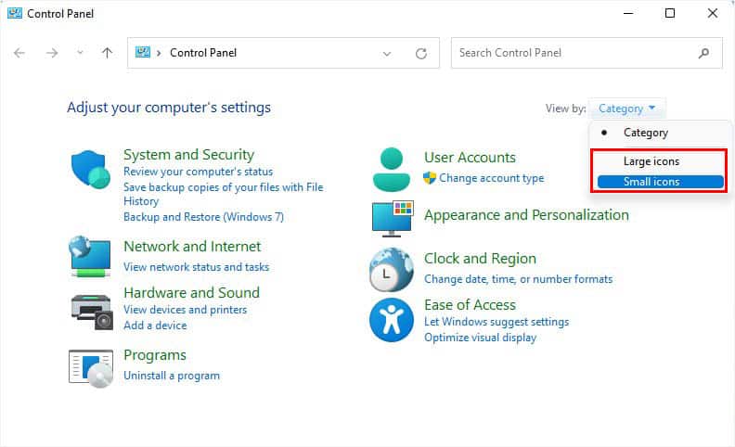Click View network status and tasks
Screen dimensions: 735x447
[196, 267]
